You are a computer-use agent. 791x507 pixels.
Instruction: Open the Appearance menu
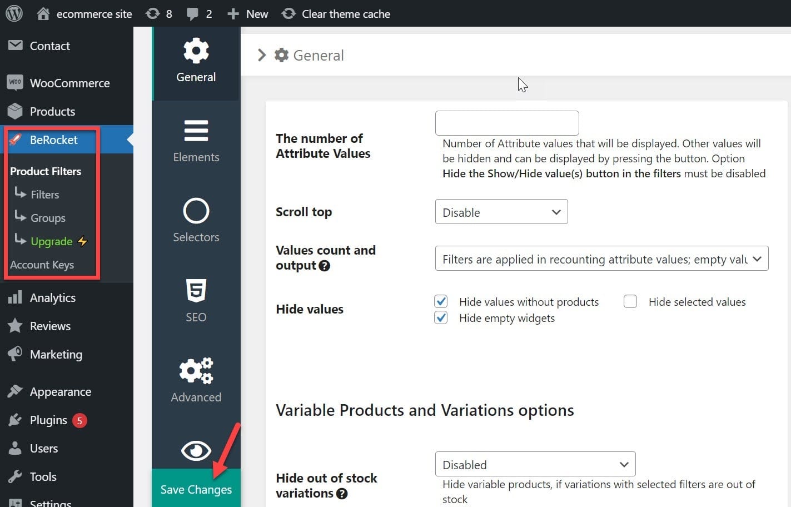tap(67, 391)
